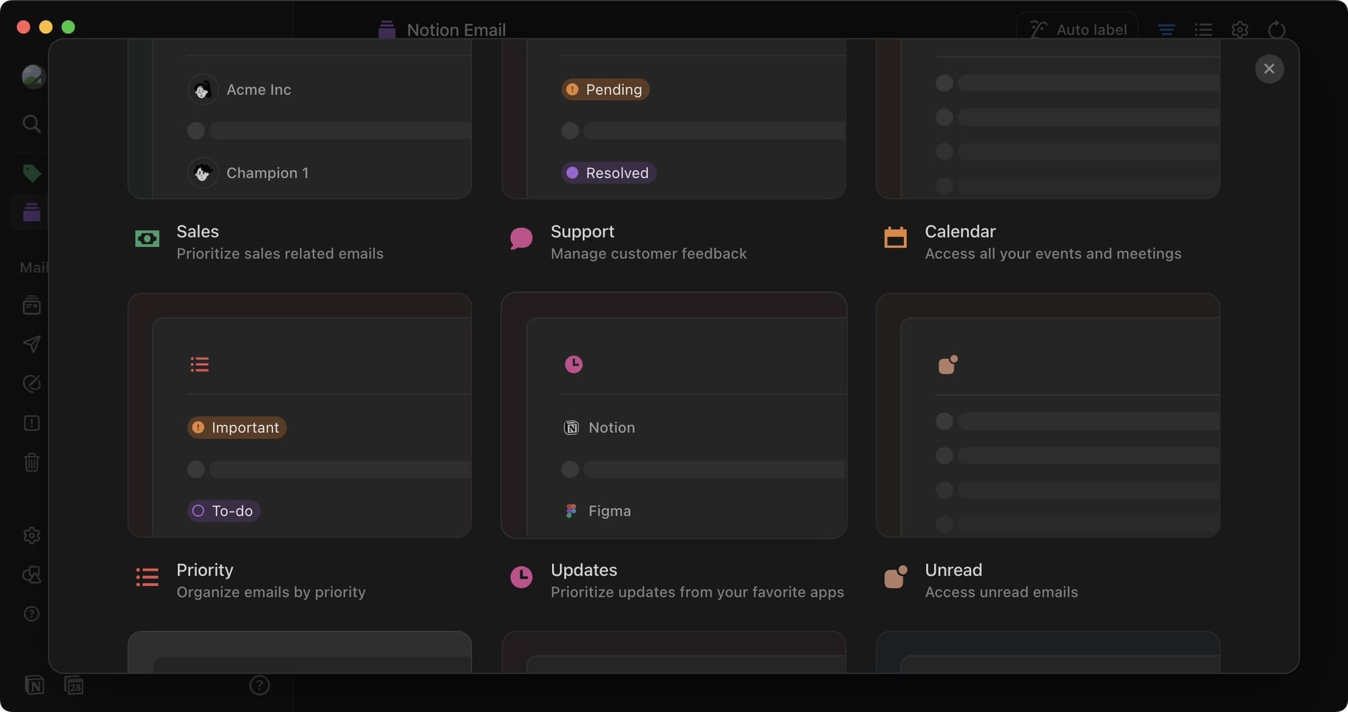
Task: Click the Unread notification icon
Action: (895, 577)
